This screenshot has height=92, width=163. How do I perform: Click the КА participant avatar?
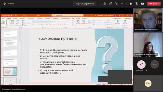pyautogui.click(x=148, y=83)
